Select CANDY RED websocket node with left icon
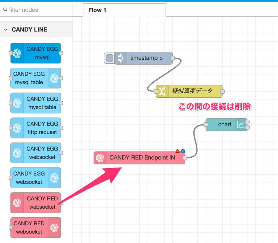The width and height of the screenshot is (278, 243). click(36, 203)
